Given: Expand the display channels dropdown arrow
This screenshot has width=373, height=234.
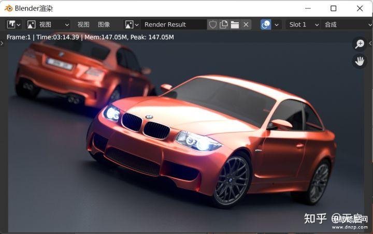Looking at the screenshot, I should point(277,25).
